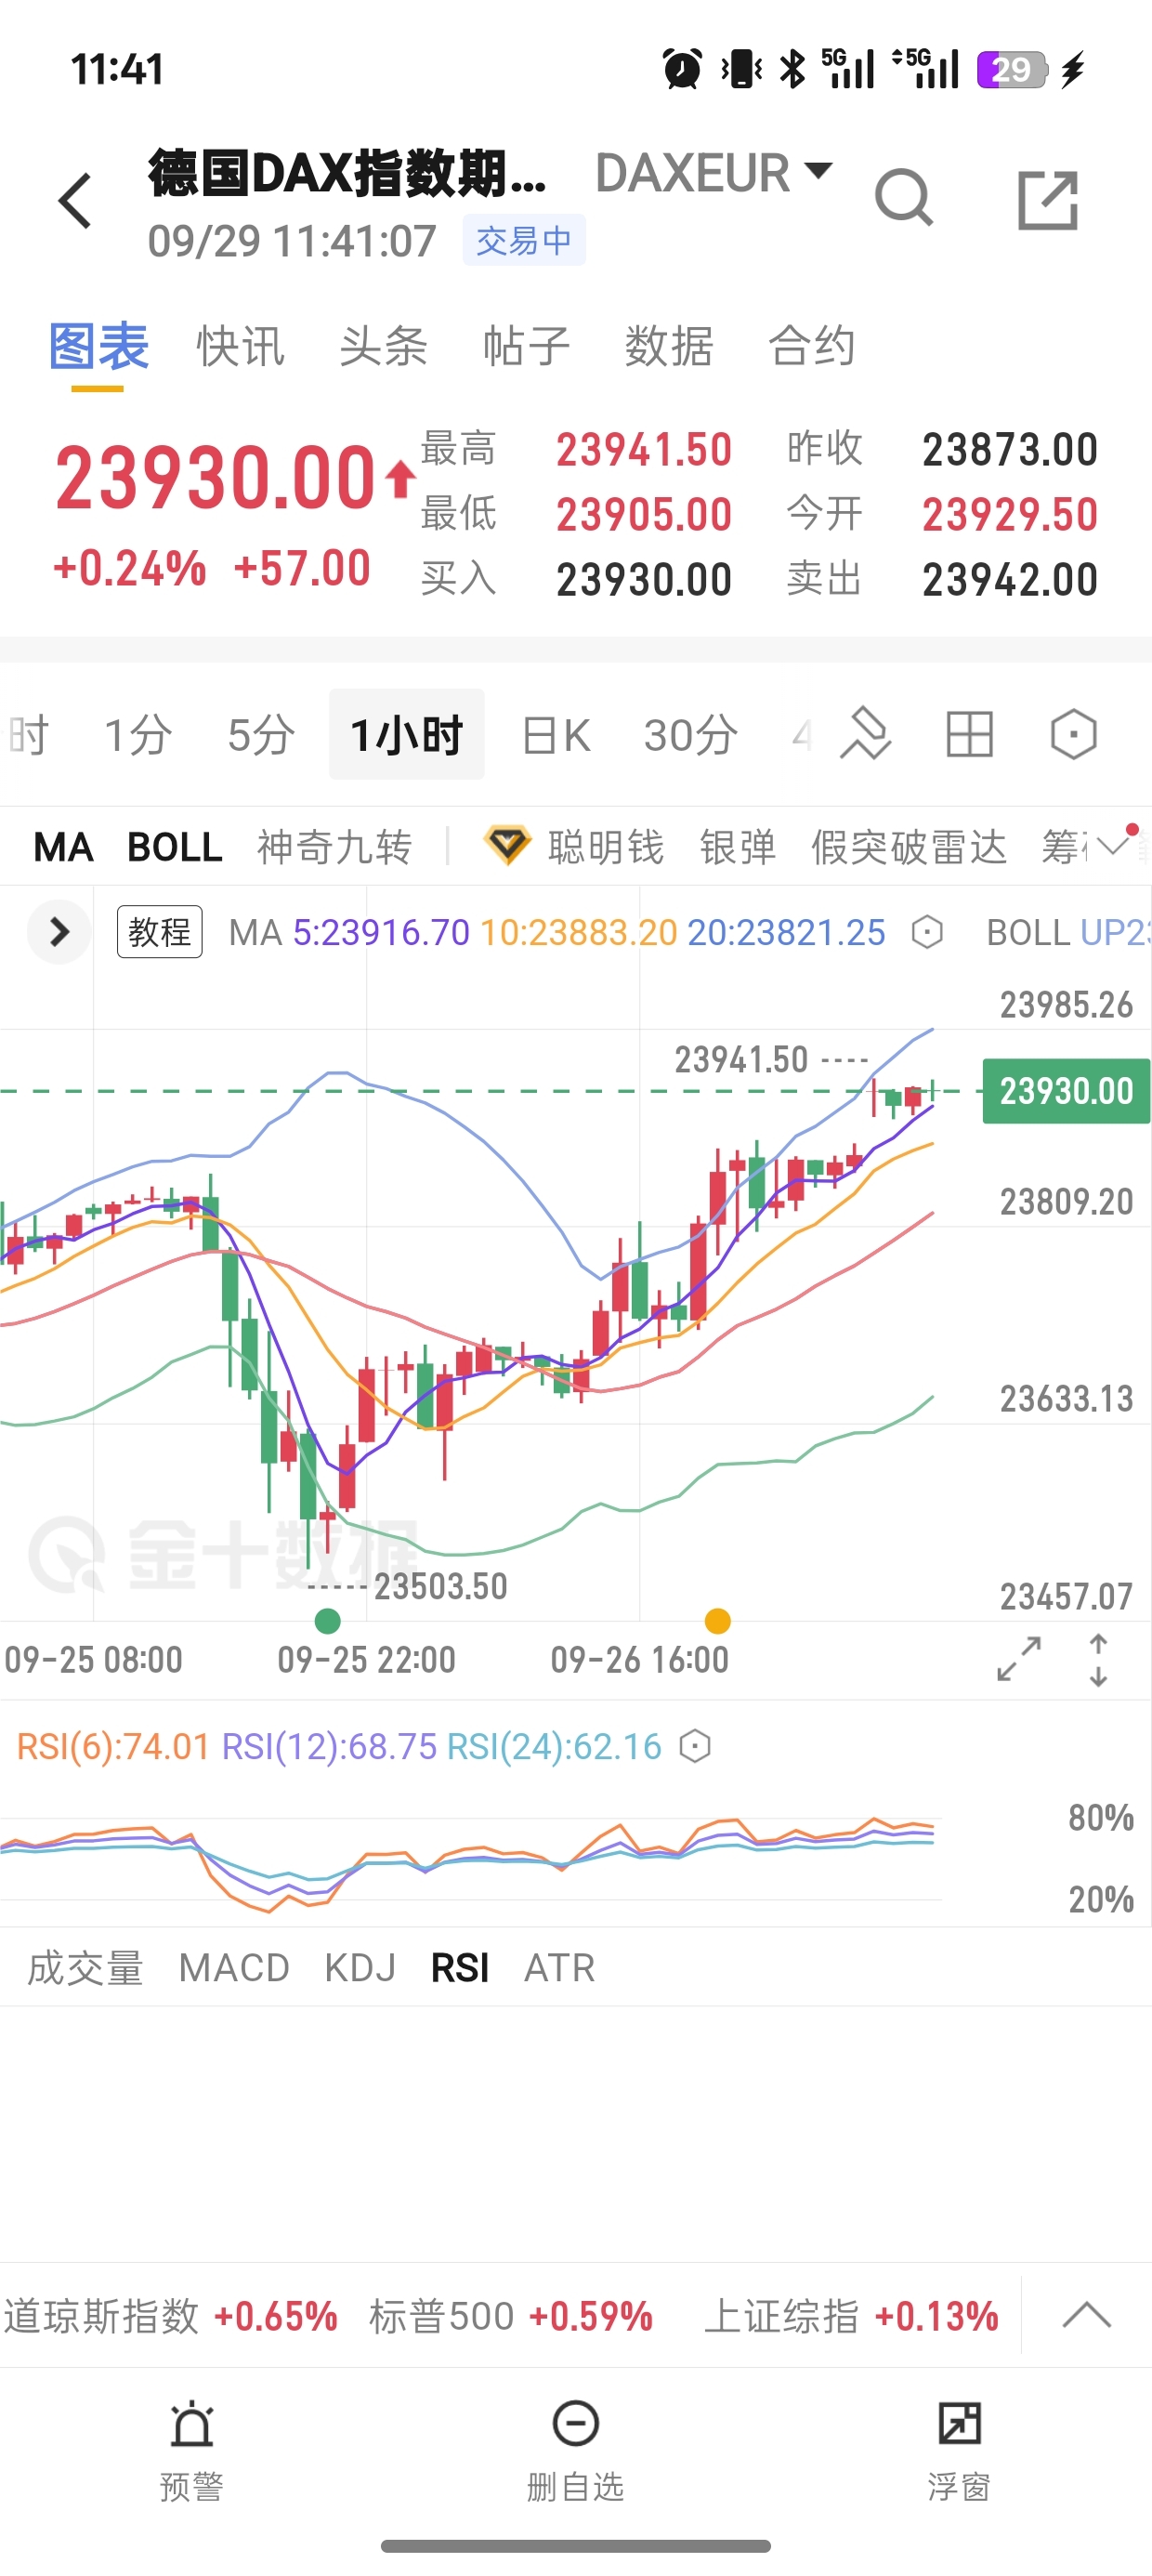Screen dimensions: 1152x2576
Task: Show ATR sub-indicator
Action: tap(560, 1967)
